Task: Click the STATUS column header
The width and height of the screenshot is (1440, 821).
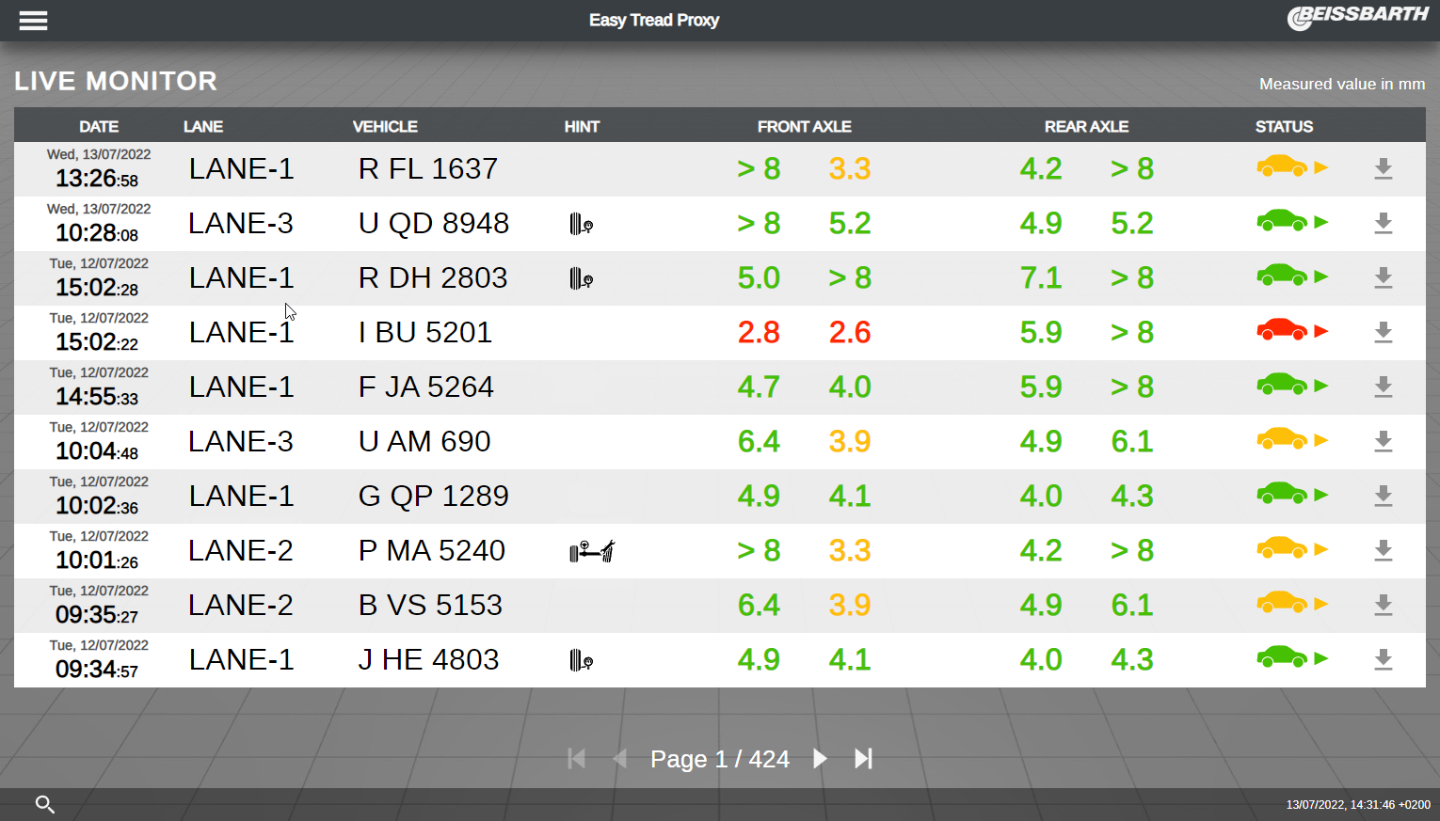Action: click(x=1284, y=127)
